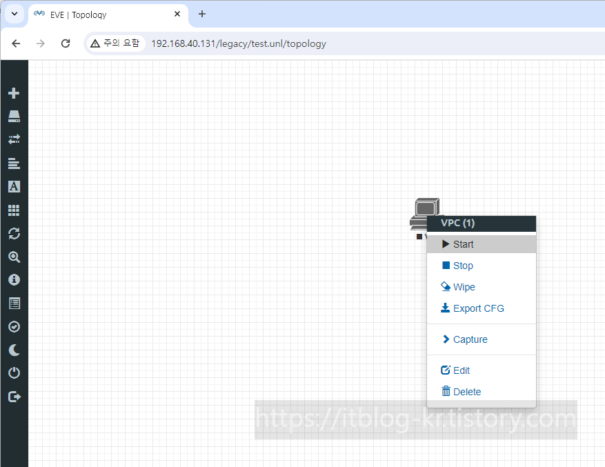Click the Refresh topology icon

pos(14,233)
